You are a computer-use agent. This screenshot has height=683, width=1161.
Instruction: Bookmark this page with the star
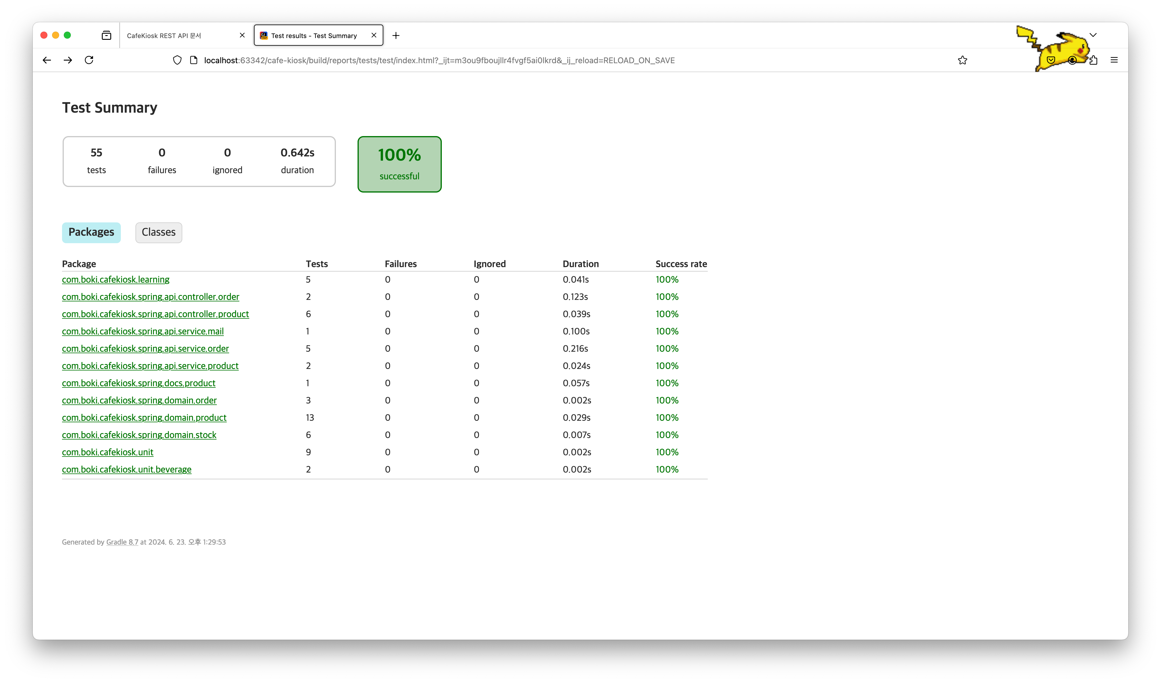click(x=962, y=60)
